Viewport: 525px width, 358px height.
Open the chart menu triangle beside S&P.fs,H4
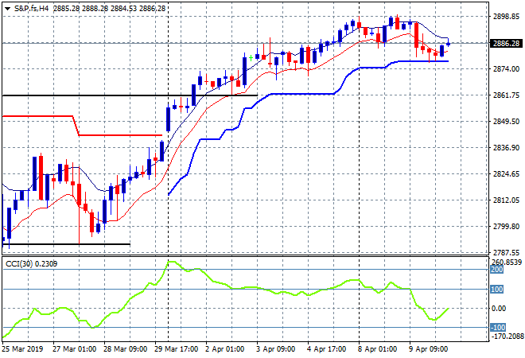[x=7, y=9]
